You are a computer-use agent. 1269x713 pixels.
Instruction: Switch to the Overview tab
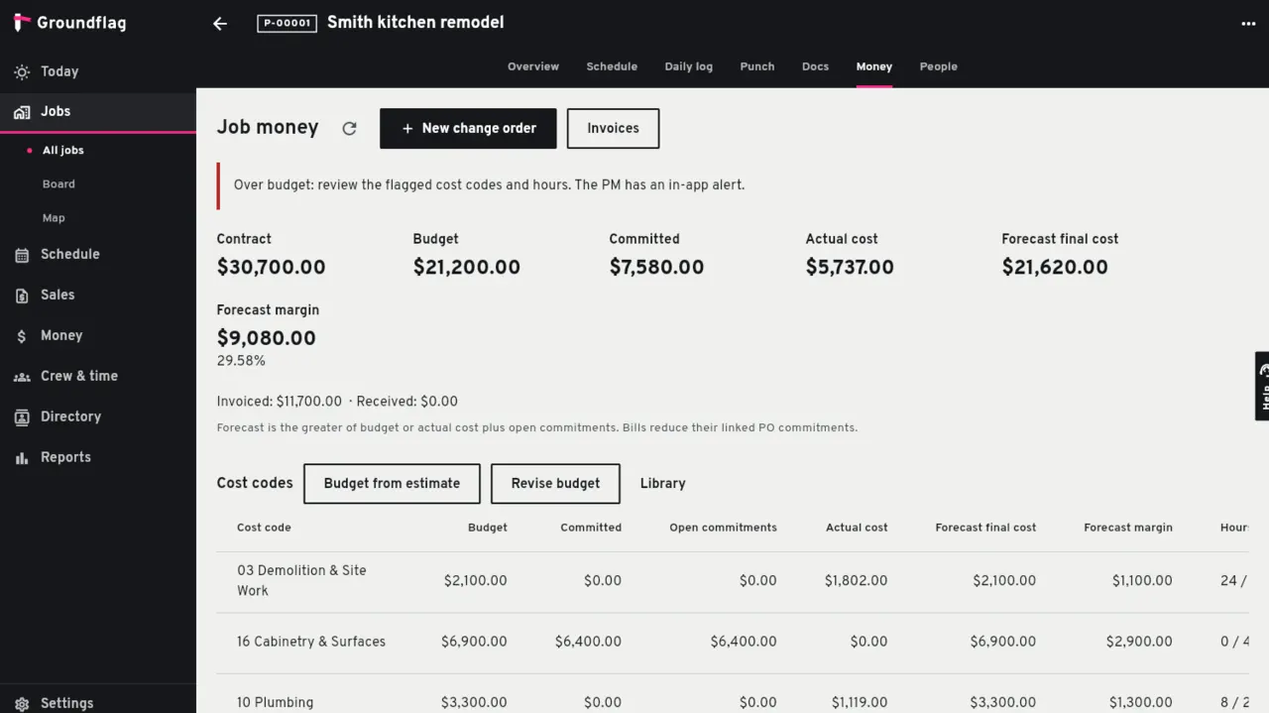(x=533, y=66)
